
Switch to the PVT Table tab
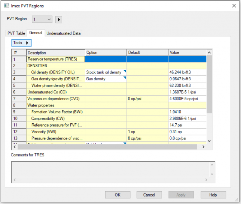(x=16, y=33)
